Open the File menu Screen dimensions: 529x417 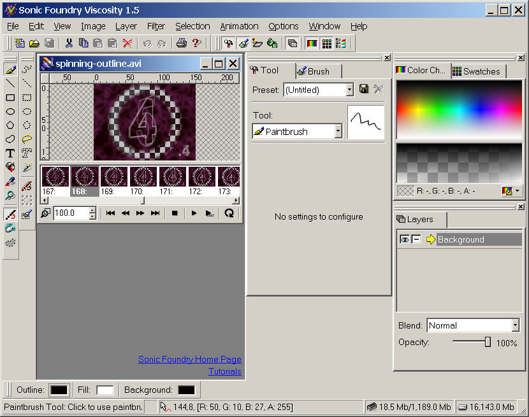coord(13,26)
